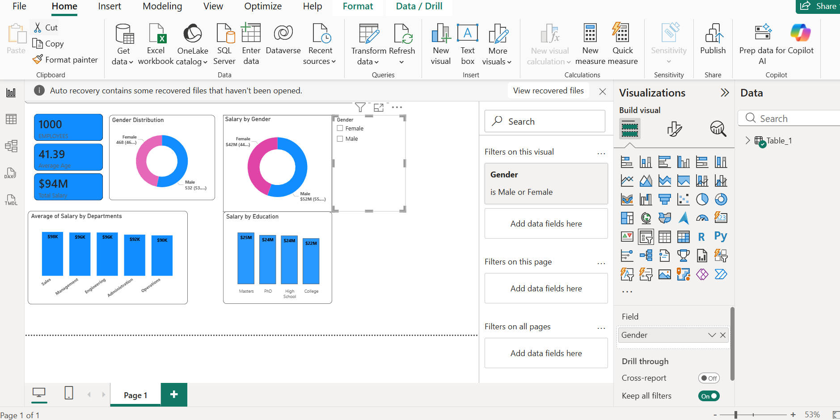The height and width of the screenshot is (420, 840).
Task: Open the File menu
Action: [19, 6]
